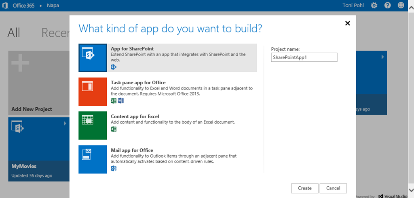The width and height of the screenshot is (414, 198).
Task: Pick the Content app for Excel icon
Action: (93, 125)
